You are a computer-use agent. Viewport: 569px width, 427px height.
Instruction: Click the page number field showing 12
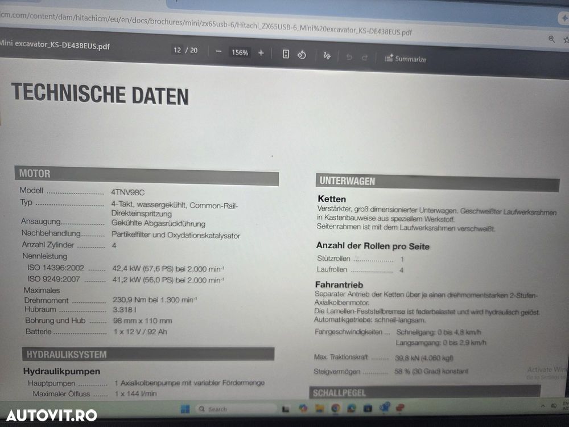(x=177, y=50)
